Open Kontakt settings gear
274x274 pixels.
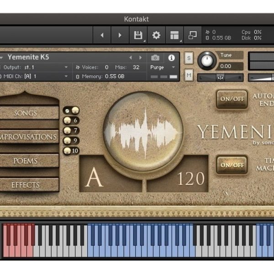156,35
